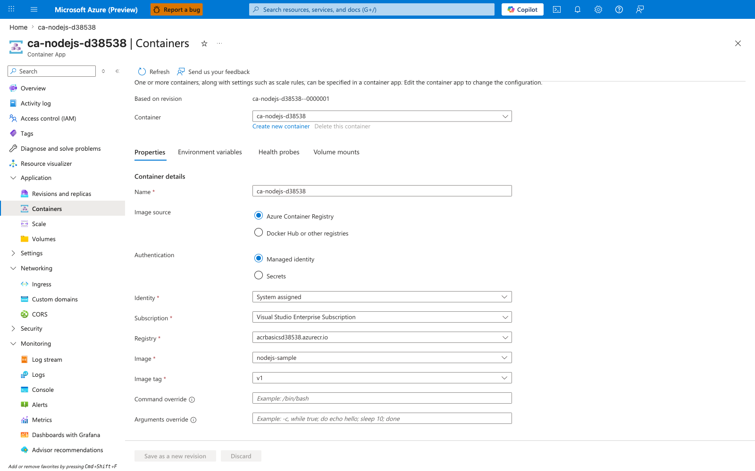Open the more options ellipsis beside title

[x=219, y=43]
